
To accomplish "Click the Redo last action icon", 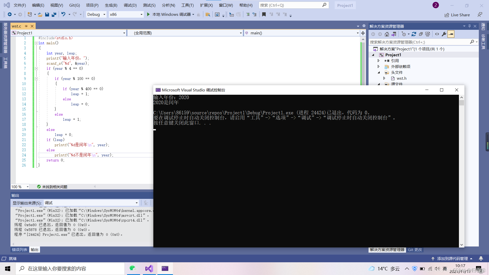I will pyautogui.click(x=75, y=15).
